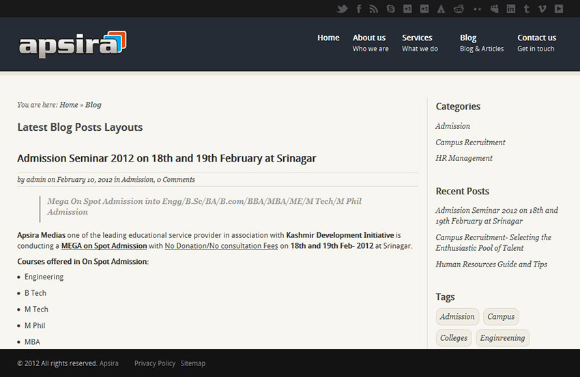Open the Facebook social icon
The image size is (580, 377).
pyautogui.click(x=359, y=8)
